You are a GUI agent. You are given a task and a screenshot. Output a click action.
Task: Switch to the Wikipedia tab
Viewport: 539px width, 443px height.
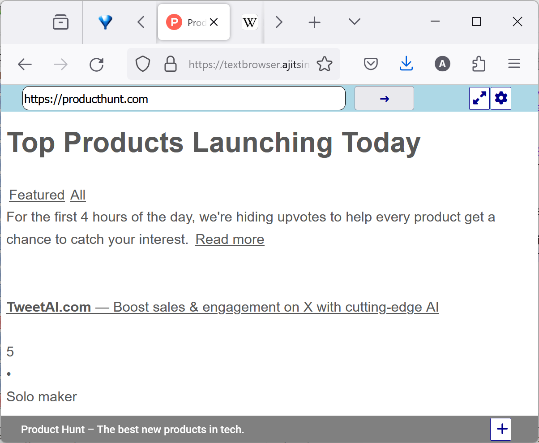coord(250,22)
